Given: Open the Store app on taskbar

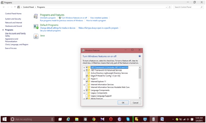Looking at the screenshot, I should click(x=85, y=119).
